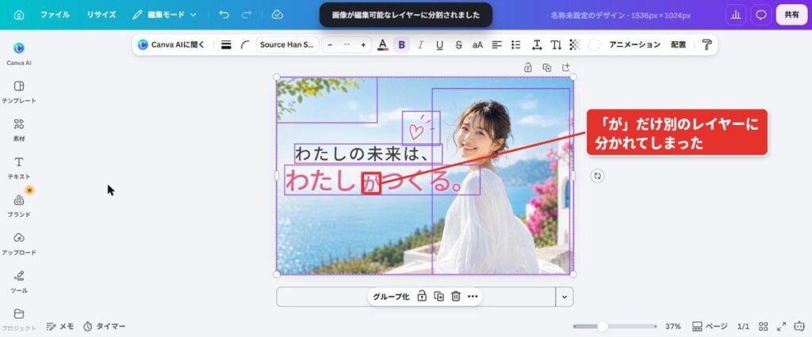The height and width of the screenshot is (337, 812).
Task: Open Source Han font selector
Action: 287,45
